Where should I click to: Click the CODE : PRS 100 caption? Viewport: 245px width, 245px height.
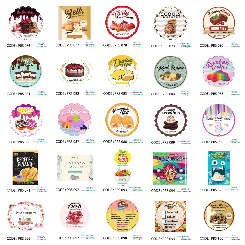pos(211,239)
